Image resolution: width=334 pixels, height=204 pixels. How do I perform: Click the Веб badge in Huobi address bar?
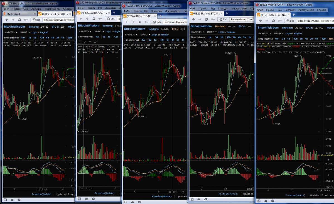point(290,21)
